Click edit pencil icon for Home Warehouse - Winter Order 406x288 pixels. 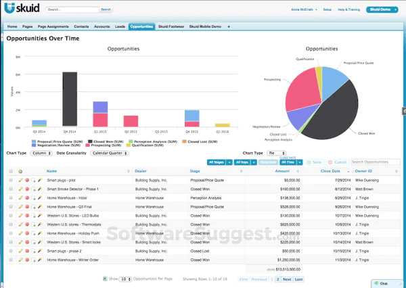pyautogui.click(x=20, y=259)
